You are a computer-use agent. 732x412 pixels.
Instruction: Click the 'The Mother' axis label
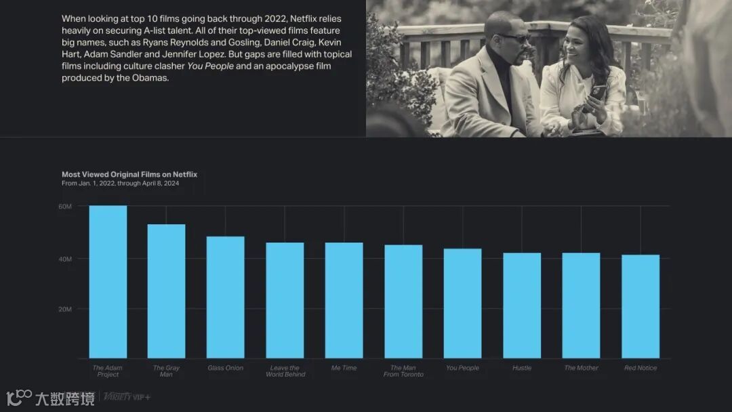(x=582, y=368)
